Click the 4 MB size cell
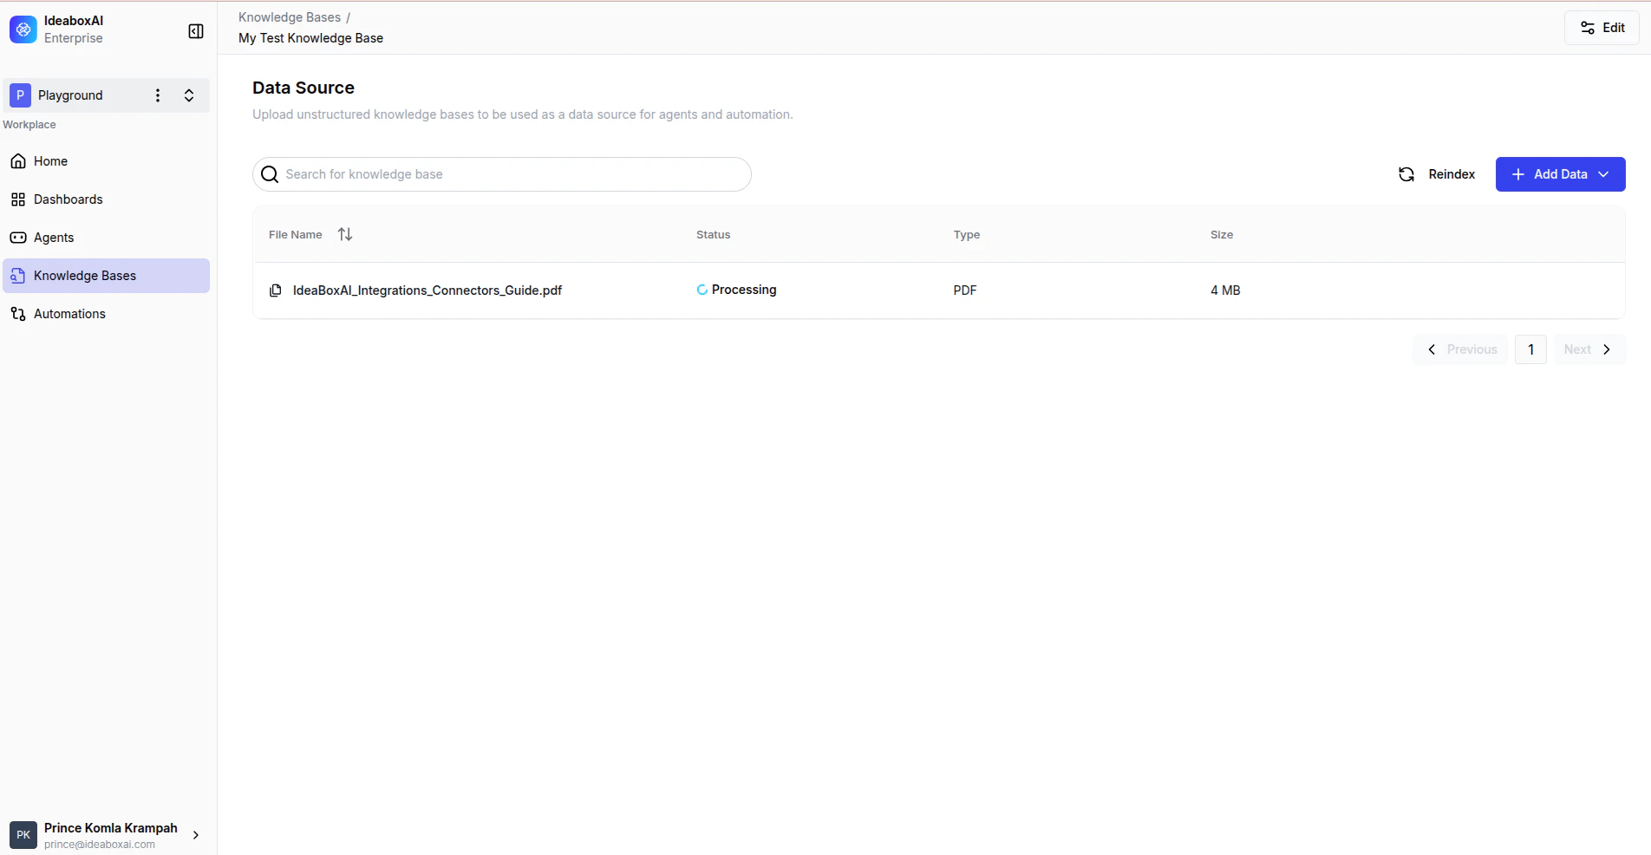The height and width of the screenshot is (855, 1651). pyautogui.click(x=1225, y=290)
